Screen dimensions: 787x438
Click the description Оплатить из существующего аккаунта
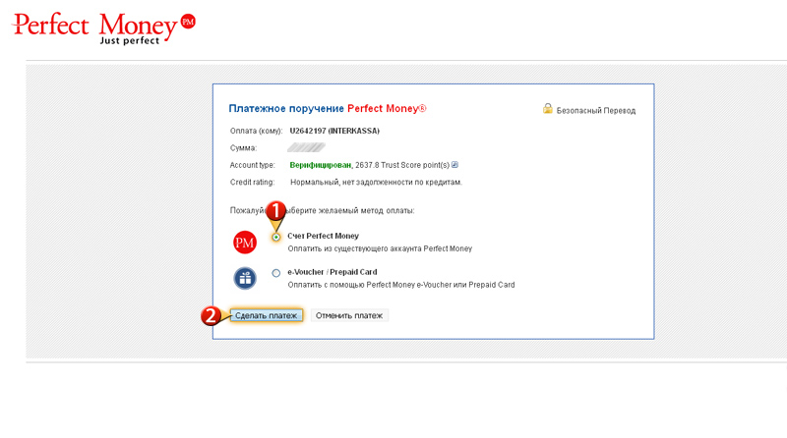pyautogui.click(x=380, y=248)
